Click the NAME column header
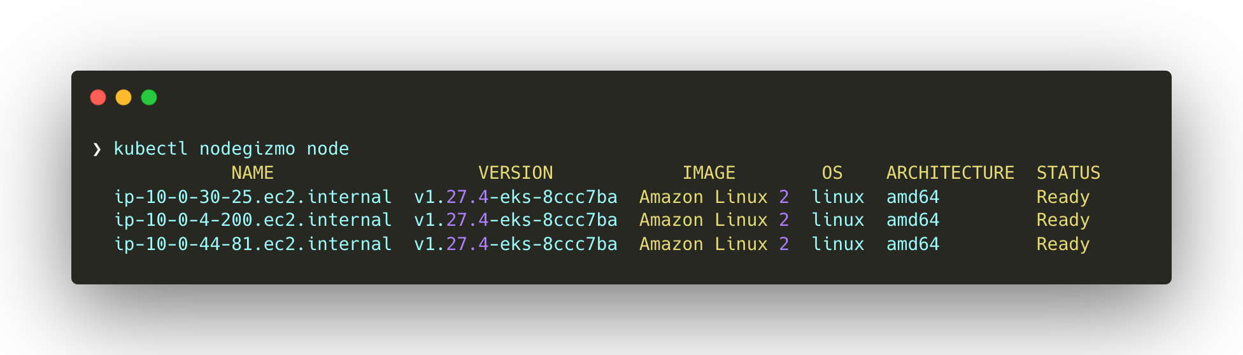 252,173
